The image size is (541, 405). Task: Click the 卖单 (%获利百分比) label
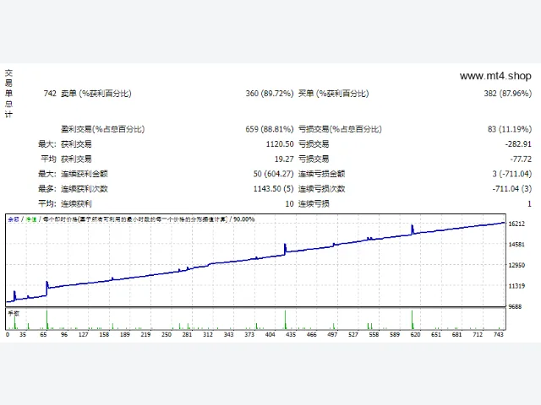pyautogui.click(x=96, y=94)
